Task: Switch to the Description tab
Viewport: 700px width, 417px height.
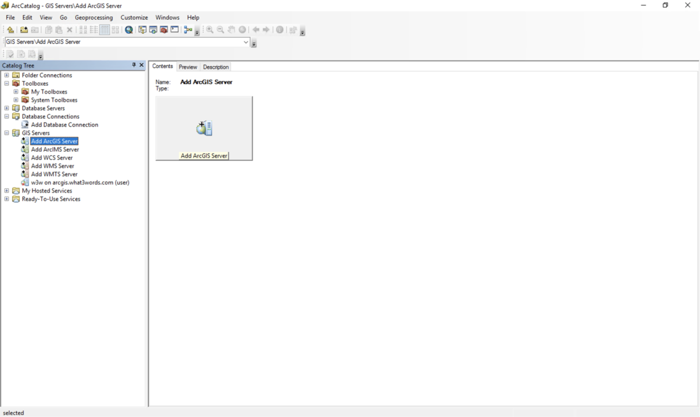Action: pyautogui.click(x=216, y=67)
